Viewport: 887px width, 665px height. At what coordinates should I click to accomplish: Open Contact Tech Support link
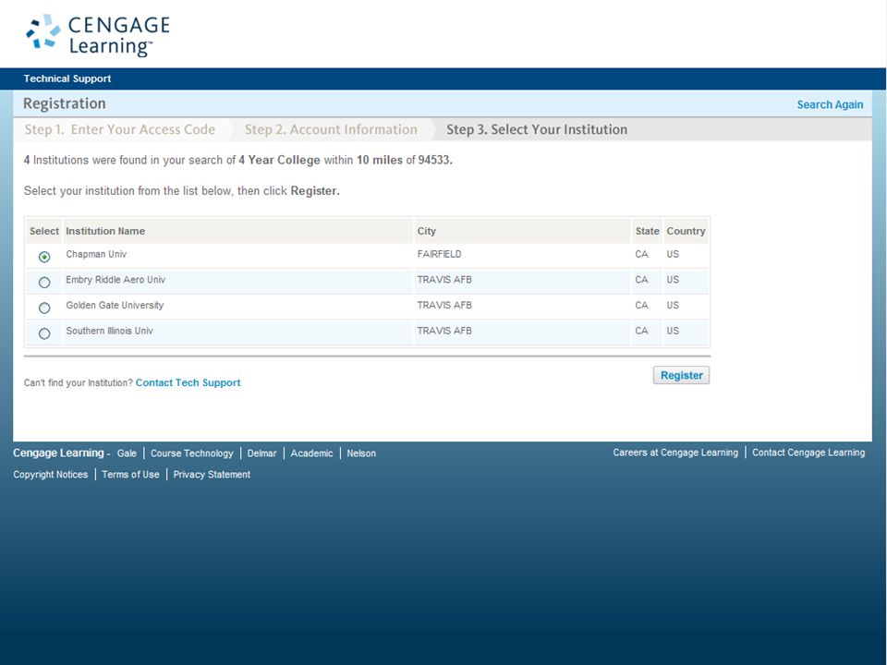tap(188, 382)
